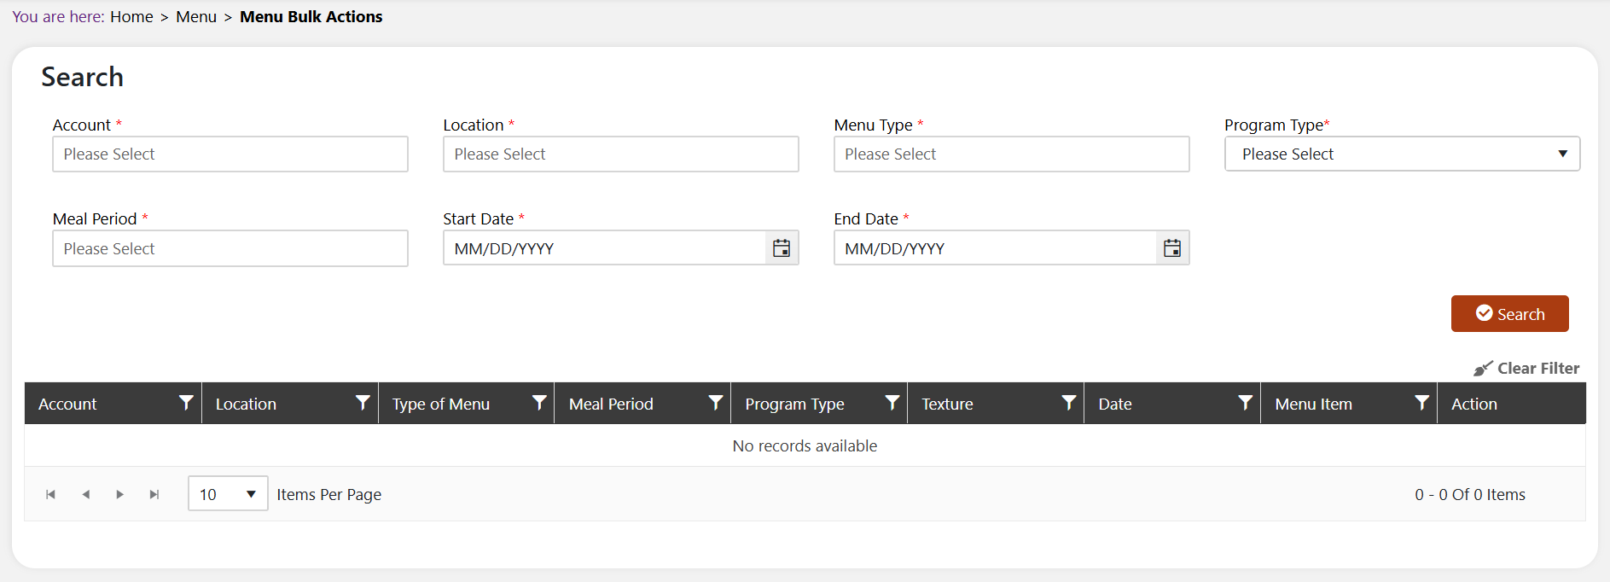
Task: Focus the Start Date input field
Action: [x=604, y=248]
